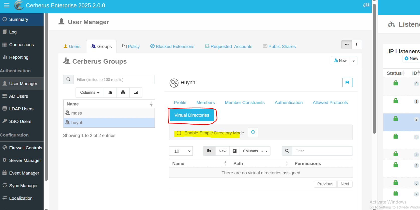
Task: Sort groups by Name column
Action: pos(109,104)
